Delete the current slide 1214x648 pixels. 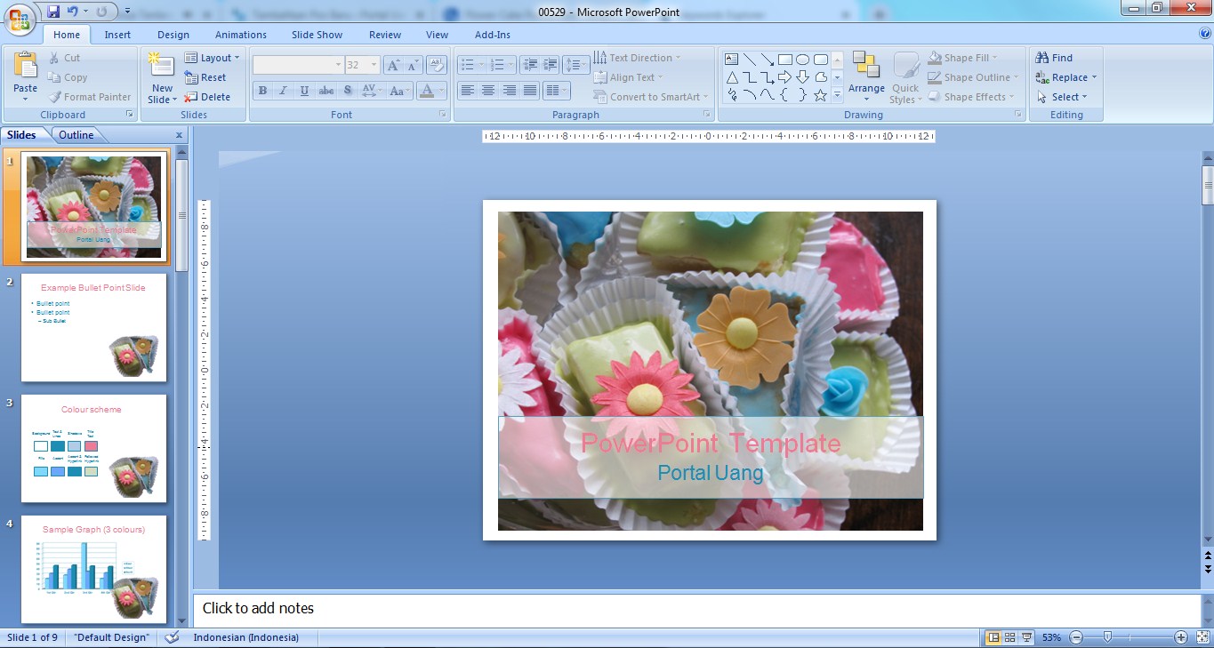click(207, 97)
